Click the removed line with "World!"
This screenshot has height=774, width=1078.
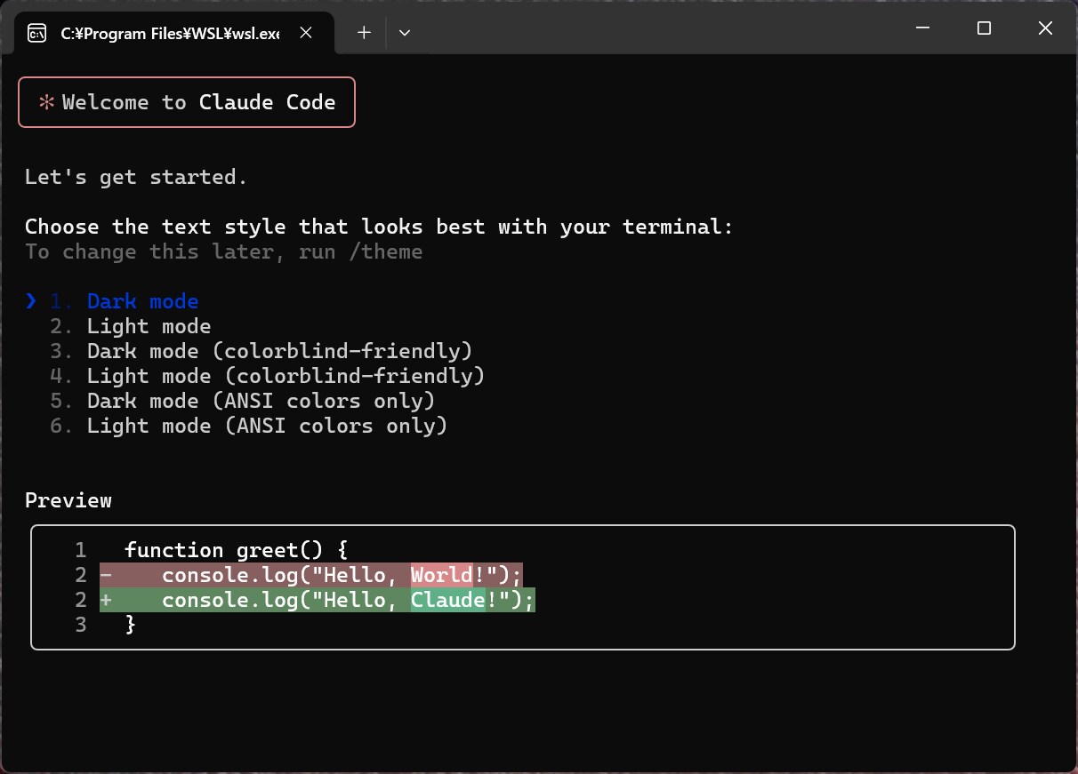(x=310, y=575)
